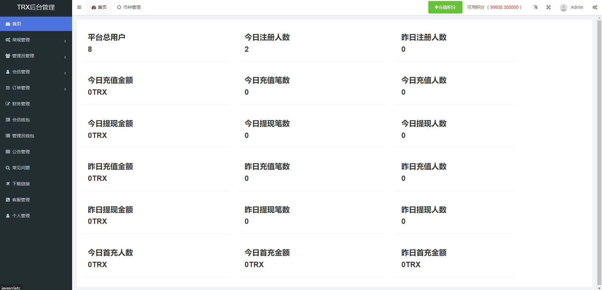Image resolution: width=602 pixels, height=290 pixels.
Task: Click the 管理员钱包 list icon
Action: 8,136
